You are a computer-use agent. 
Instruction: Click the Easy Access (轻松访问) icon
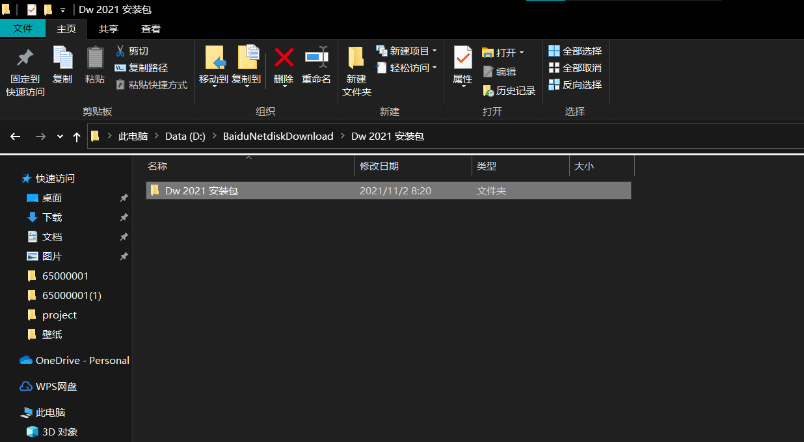tap(382, 68)
